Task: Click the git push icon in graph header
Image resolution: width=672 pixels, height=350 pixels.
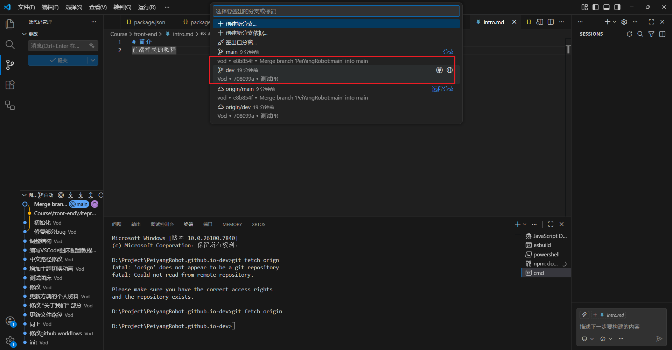Action: 91,195
